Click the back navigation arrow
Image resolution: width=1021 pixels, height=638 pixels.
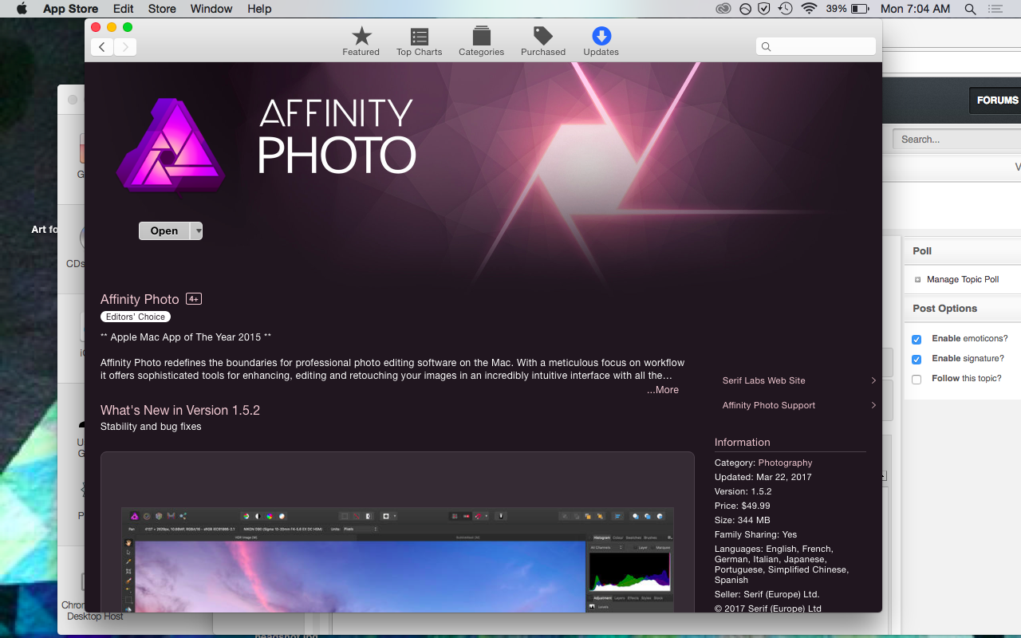click(101, 47)
